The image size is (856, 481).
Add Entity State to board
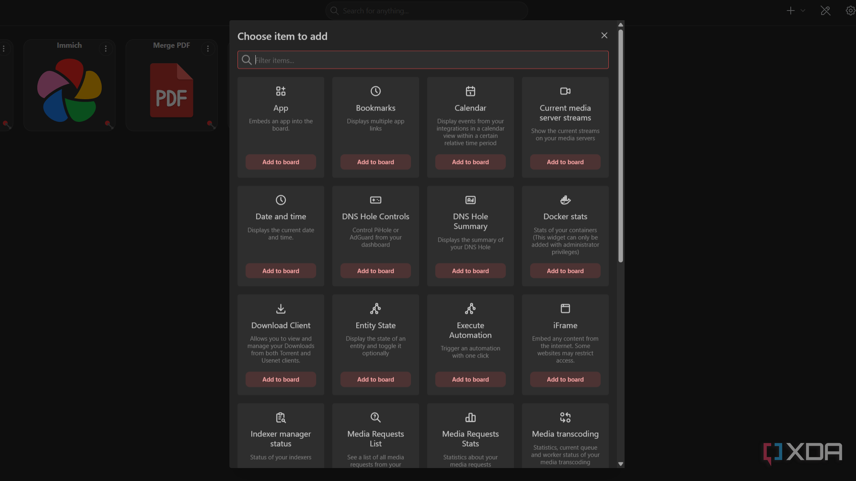click(375, 379)
